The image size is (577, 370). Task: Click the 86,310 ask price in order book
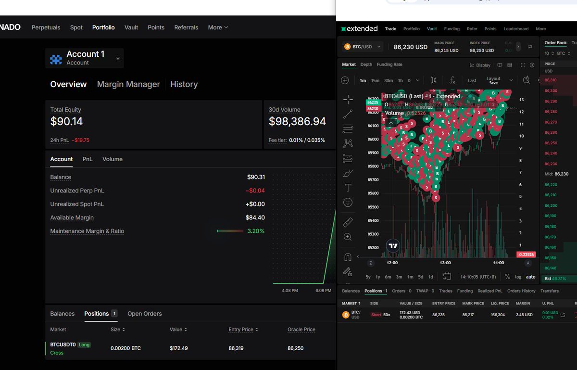(551, 80)
